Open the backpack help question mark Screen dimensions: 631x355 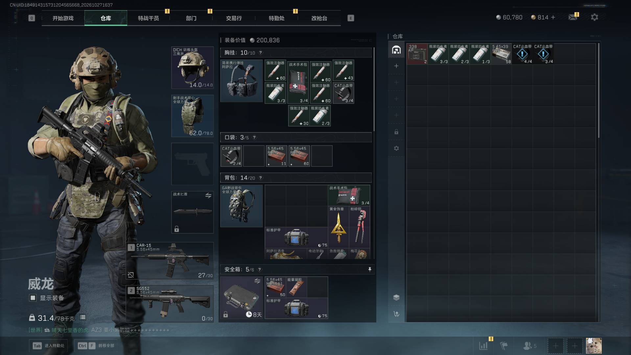pos(261,178)
